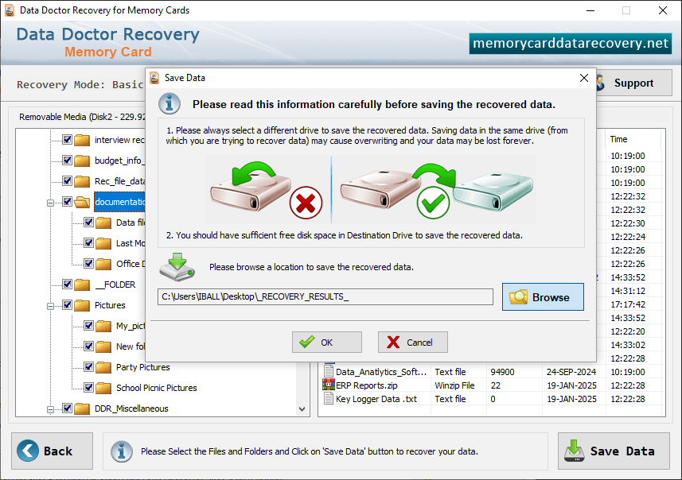The width and height of the screenshot is (682, 480).
Task: Confirm with the OK button
Action: point(326,343)
